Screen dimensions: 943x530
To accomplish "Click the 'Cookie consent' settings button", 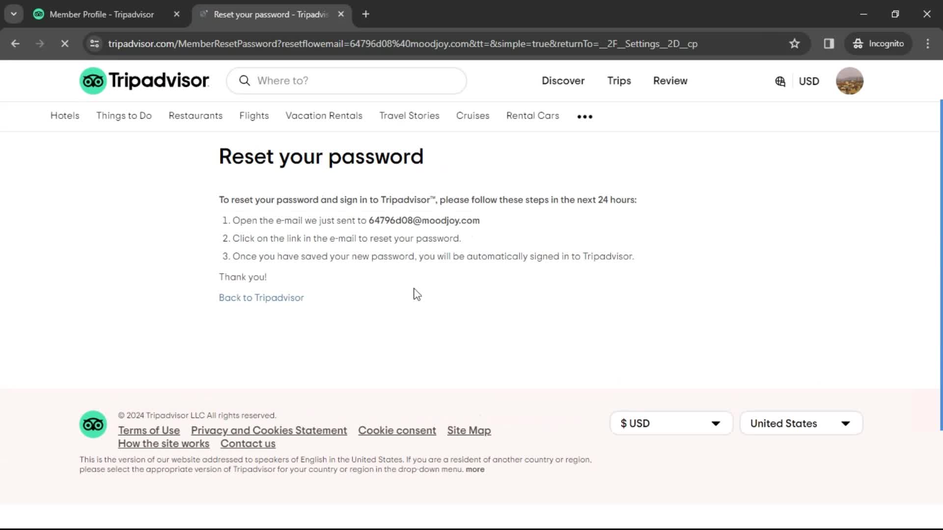I will [397, 430].
